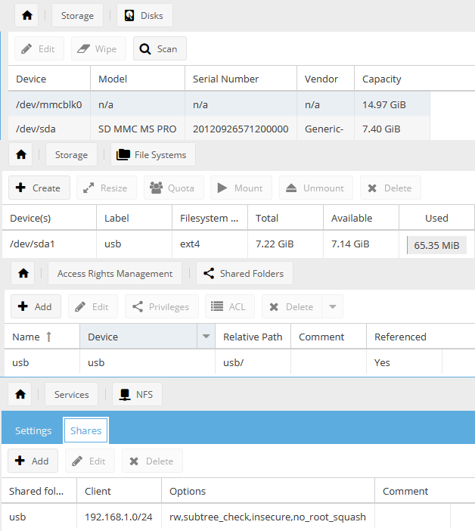
Task: Expand the Delete dropdown arrow in Shared Folders
Action: (332, 306)
